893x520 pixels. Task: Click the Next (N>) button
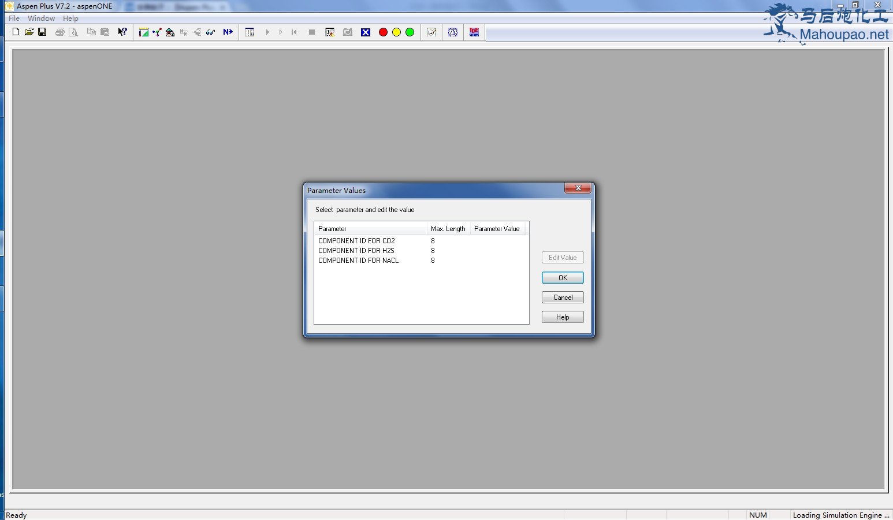click(x=228, y=32)
